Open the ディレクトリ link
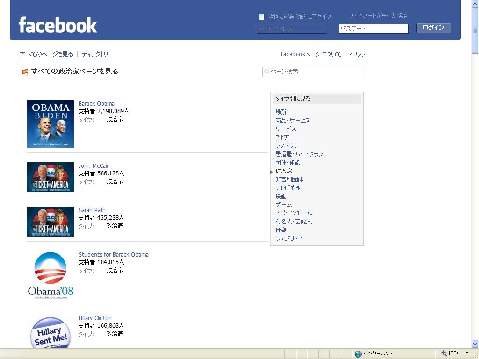The image size is (479, 359). click(x=94, y=54)
